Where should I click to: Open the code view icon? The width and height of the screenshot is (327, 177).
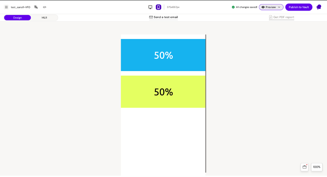click(45, 7)
